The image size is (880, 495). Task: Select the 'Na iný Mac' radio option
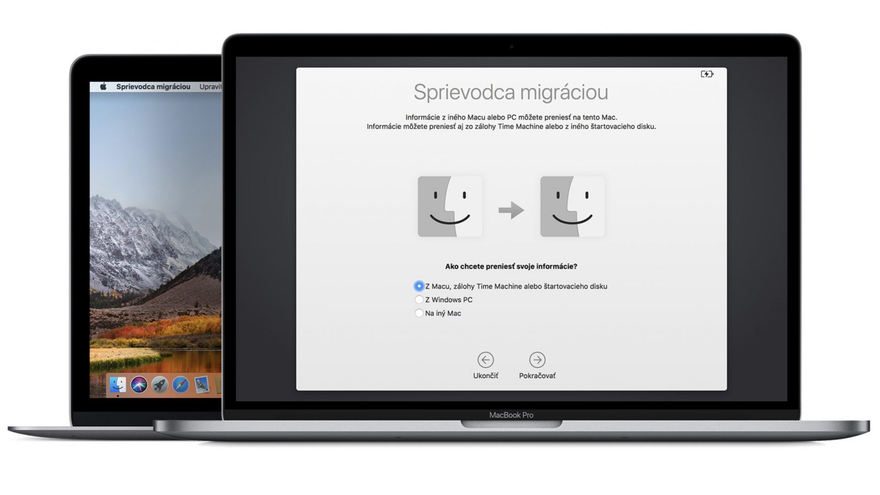tap(418, 313)
